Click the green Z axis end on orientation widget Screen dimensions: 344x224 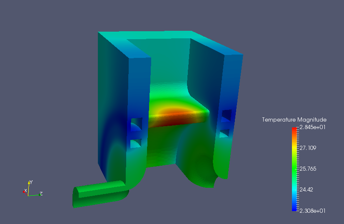pos(40,194)
